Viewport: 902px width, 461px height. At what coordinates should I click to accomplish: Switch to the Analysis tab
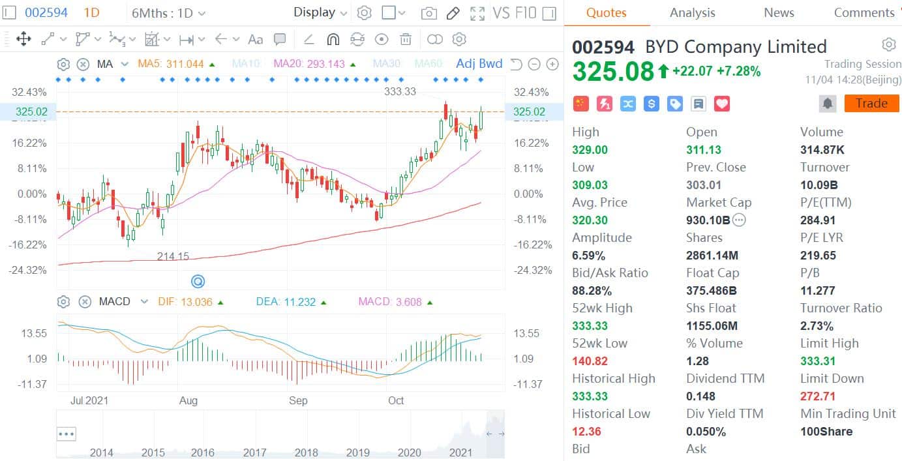click(692, 12)
